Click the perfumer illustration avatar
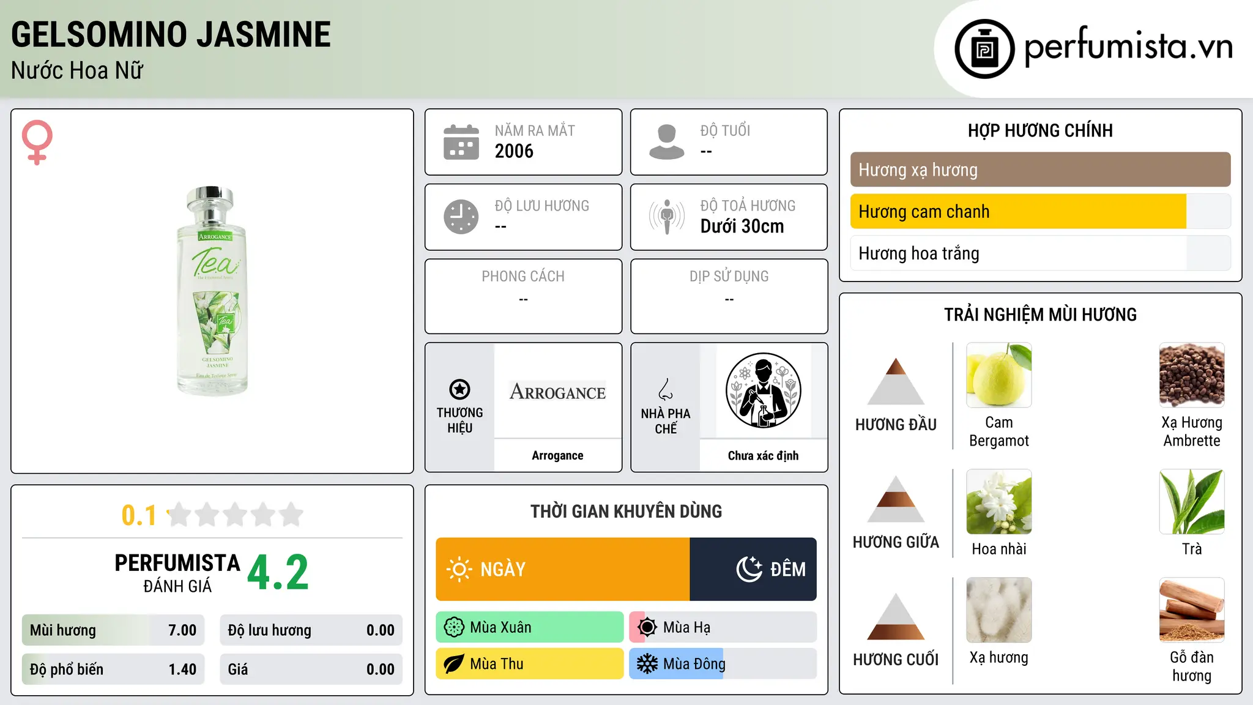Screen dimensions: 1253x705 pos(763,390)
